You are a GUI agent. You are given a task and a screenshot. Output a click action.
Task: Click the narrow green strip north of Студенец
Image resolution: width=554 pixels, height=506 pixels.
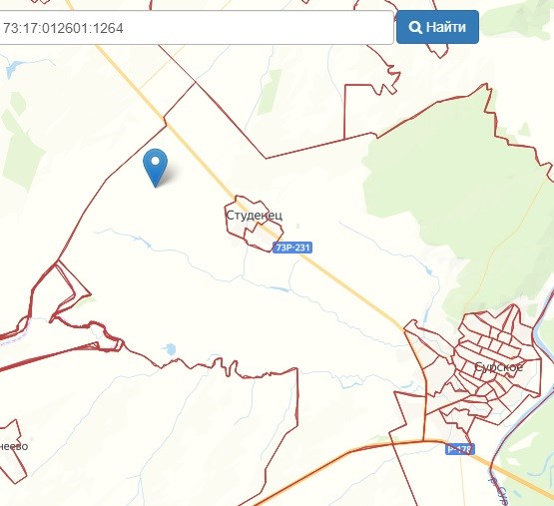[270, 92]
